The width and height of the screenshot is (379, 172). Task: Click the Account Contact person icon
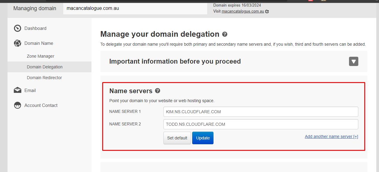click(17, 105)
